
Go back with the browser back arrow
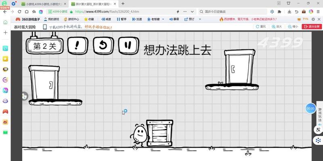point(5,12)
